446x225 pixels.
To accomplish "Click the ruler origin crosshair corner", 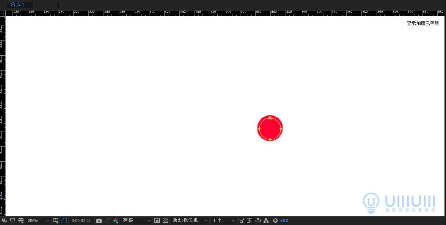I will click(x=3, y=13).
